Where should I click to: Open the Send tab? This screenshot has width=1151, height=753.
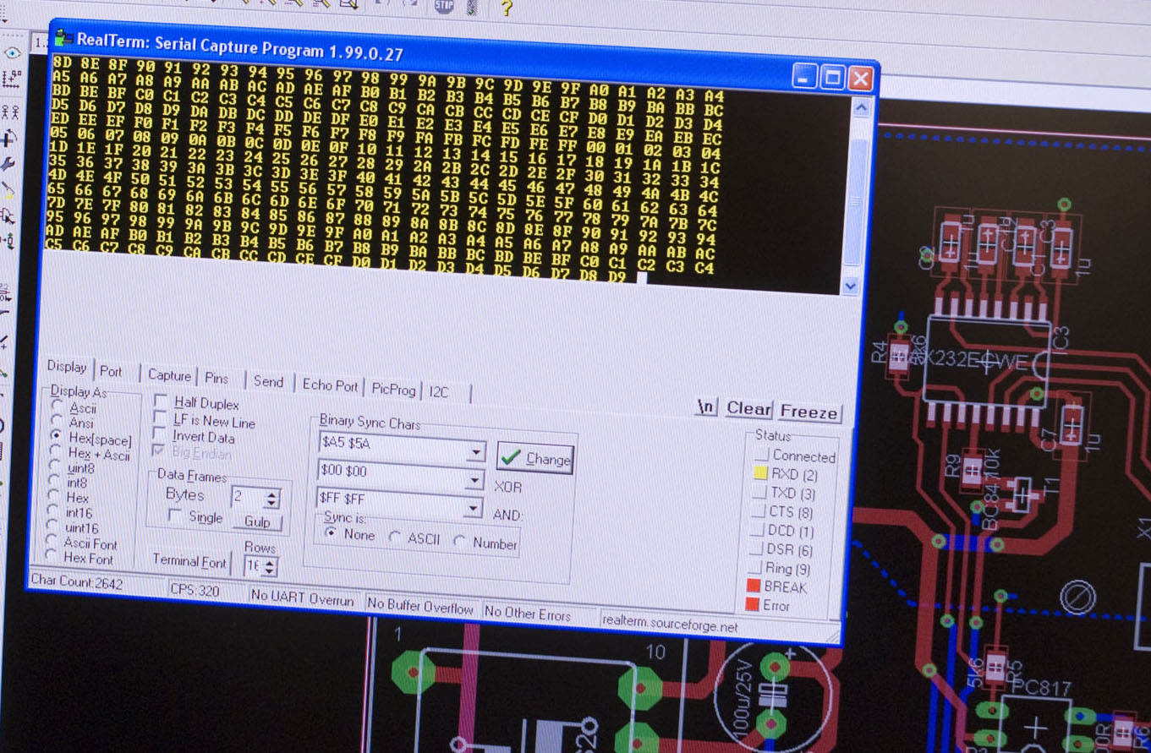click(x=268, y=380)
